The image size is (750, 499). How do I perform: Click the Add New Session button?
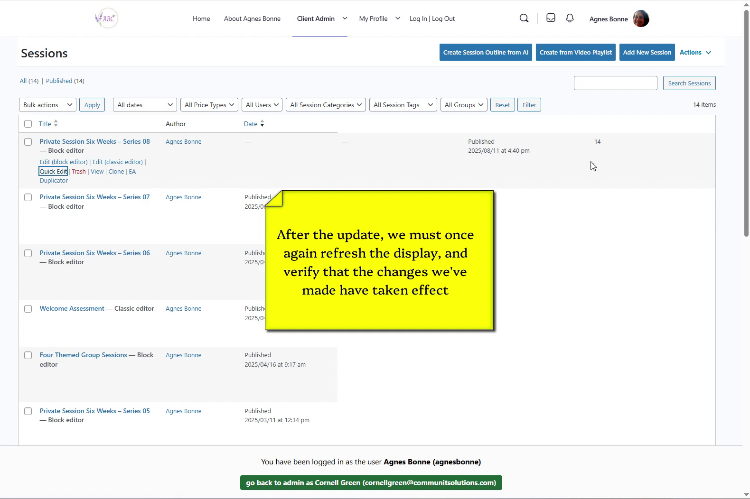click(647, 53)
